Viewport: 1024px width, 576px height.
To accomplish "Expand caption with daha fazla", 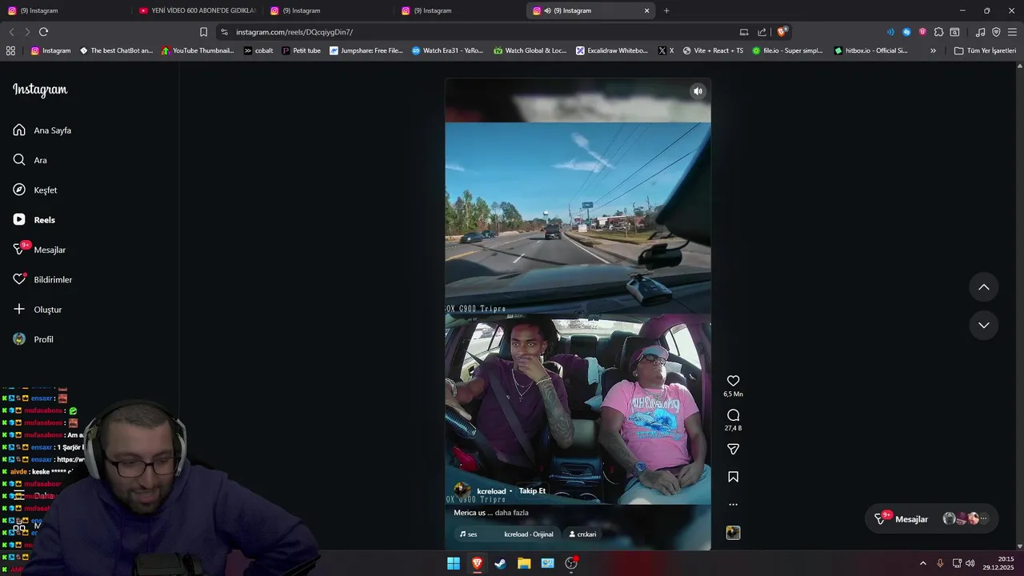I will pyautogui.click(x=511, y=513).
